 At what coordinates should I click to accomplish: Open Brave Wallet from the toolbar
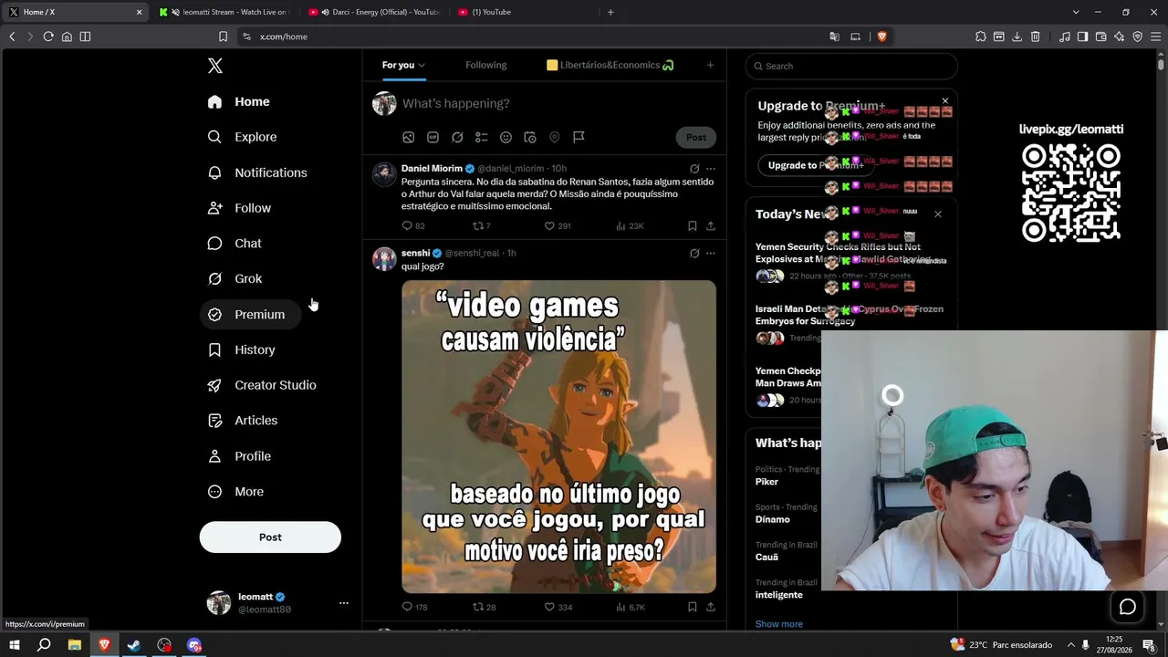(1100, 36)
